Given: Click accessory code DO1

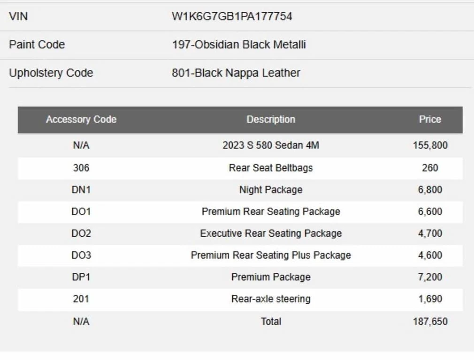Looking at the screenshot, I should [81, 211].
